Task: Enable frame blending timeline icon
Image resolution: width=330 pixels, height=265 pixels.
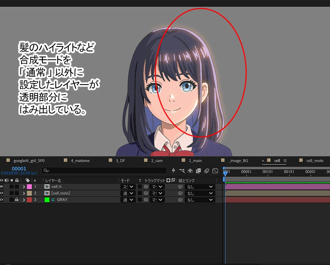Action: tap(198, 171)
